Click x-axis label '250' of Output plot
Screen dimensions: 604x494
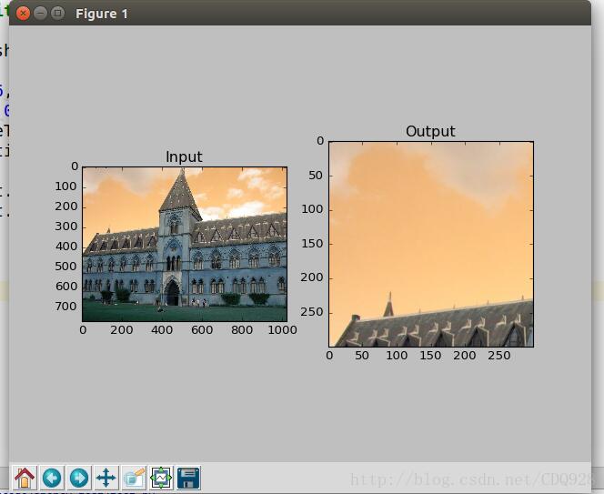499,356
